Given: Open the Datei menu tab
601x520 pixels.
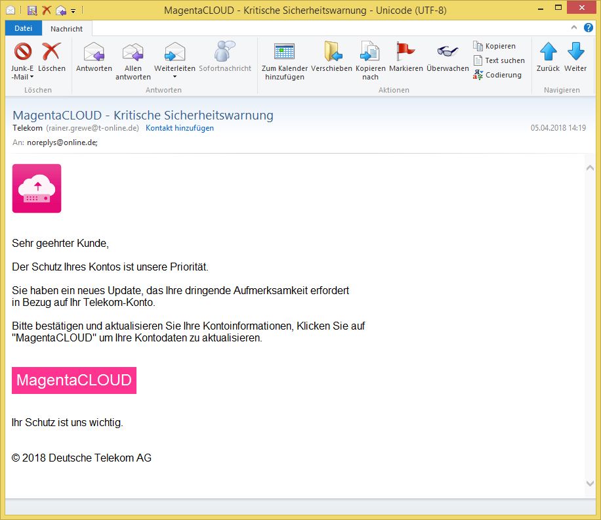Looking at the screenshot, I should click(x=24, y=28).
